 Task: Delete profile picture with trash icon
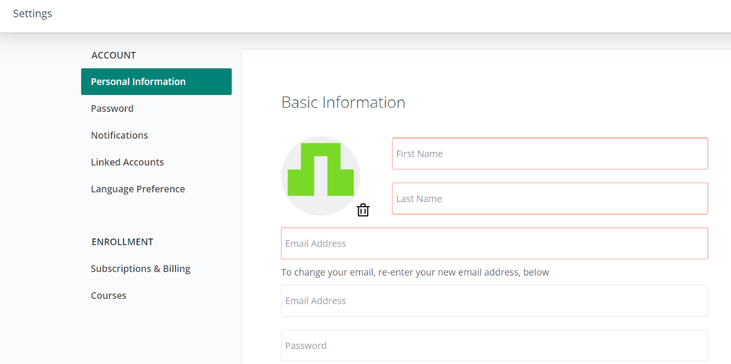(x=363, y=210)
